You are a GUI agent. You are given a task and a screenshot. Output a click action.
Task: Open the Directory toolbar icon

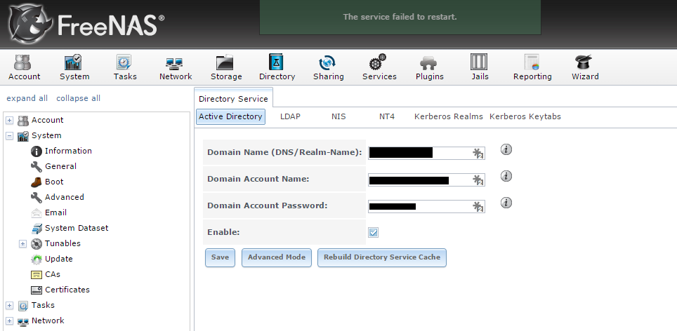277,67
